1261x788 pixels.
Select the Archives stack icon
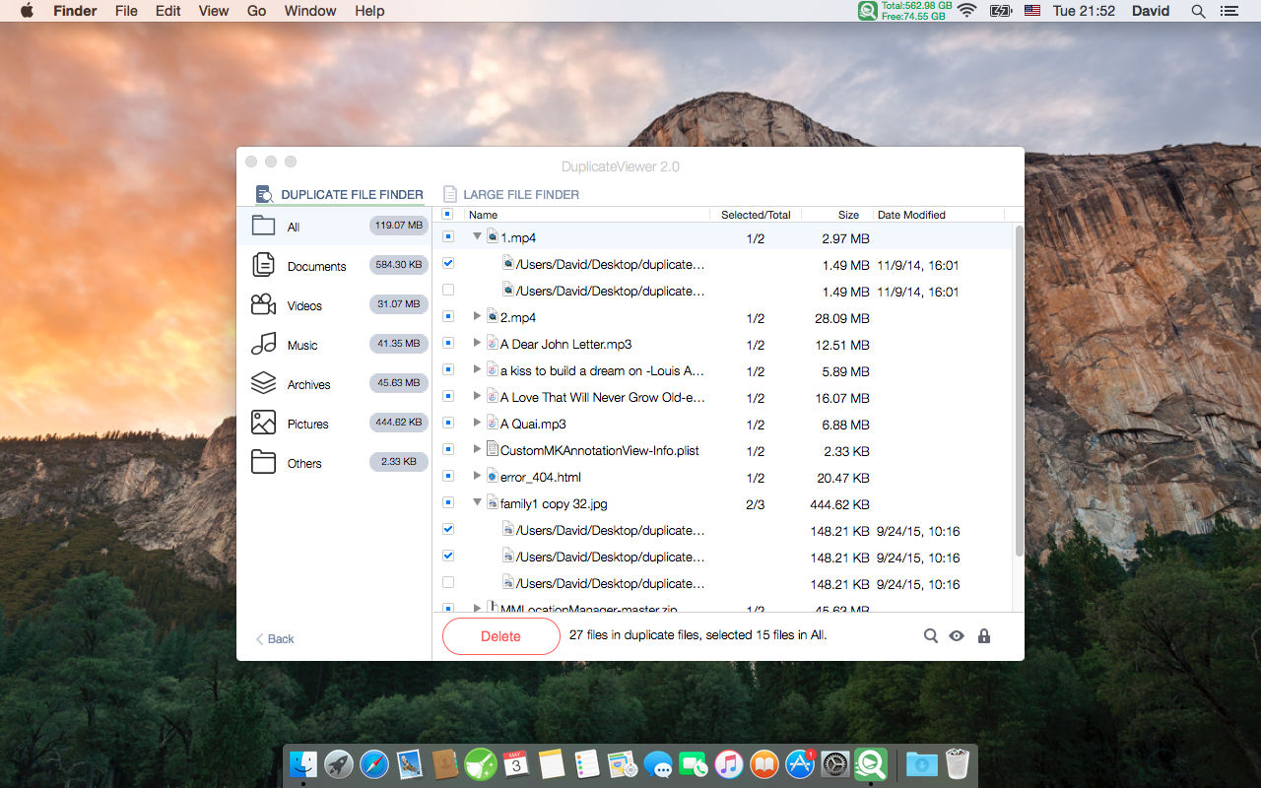pyautogui.click(x=263, y=383)
